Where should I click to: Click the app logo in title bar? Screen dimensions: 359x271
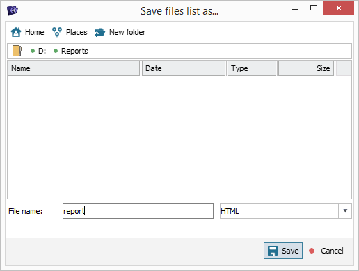click(13, 10)
